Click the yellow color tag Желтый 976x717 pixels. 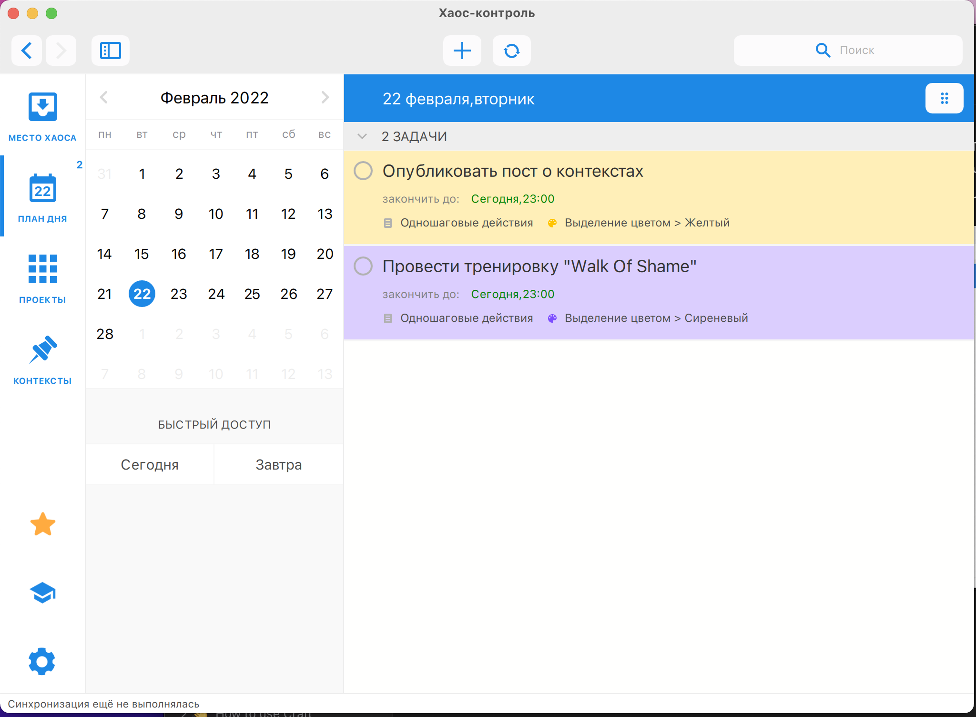coord(646,223)
